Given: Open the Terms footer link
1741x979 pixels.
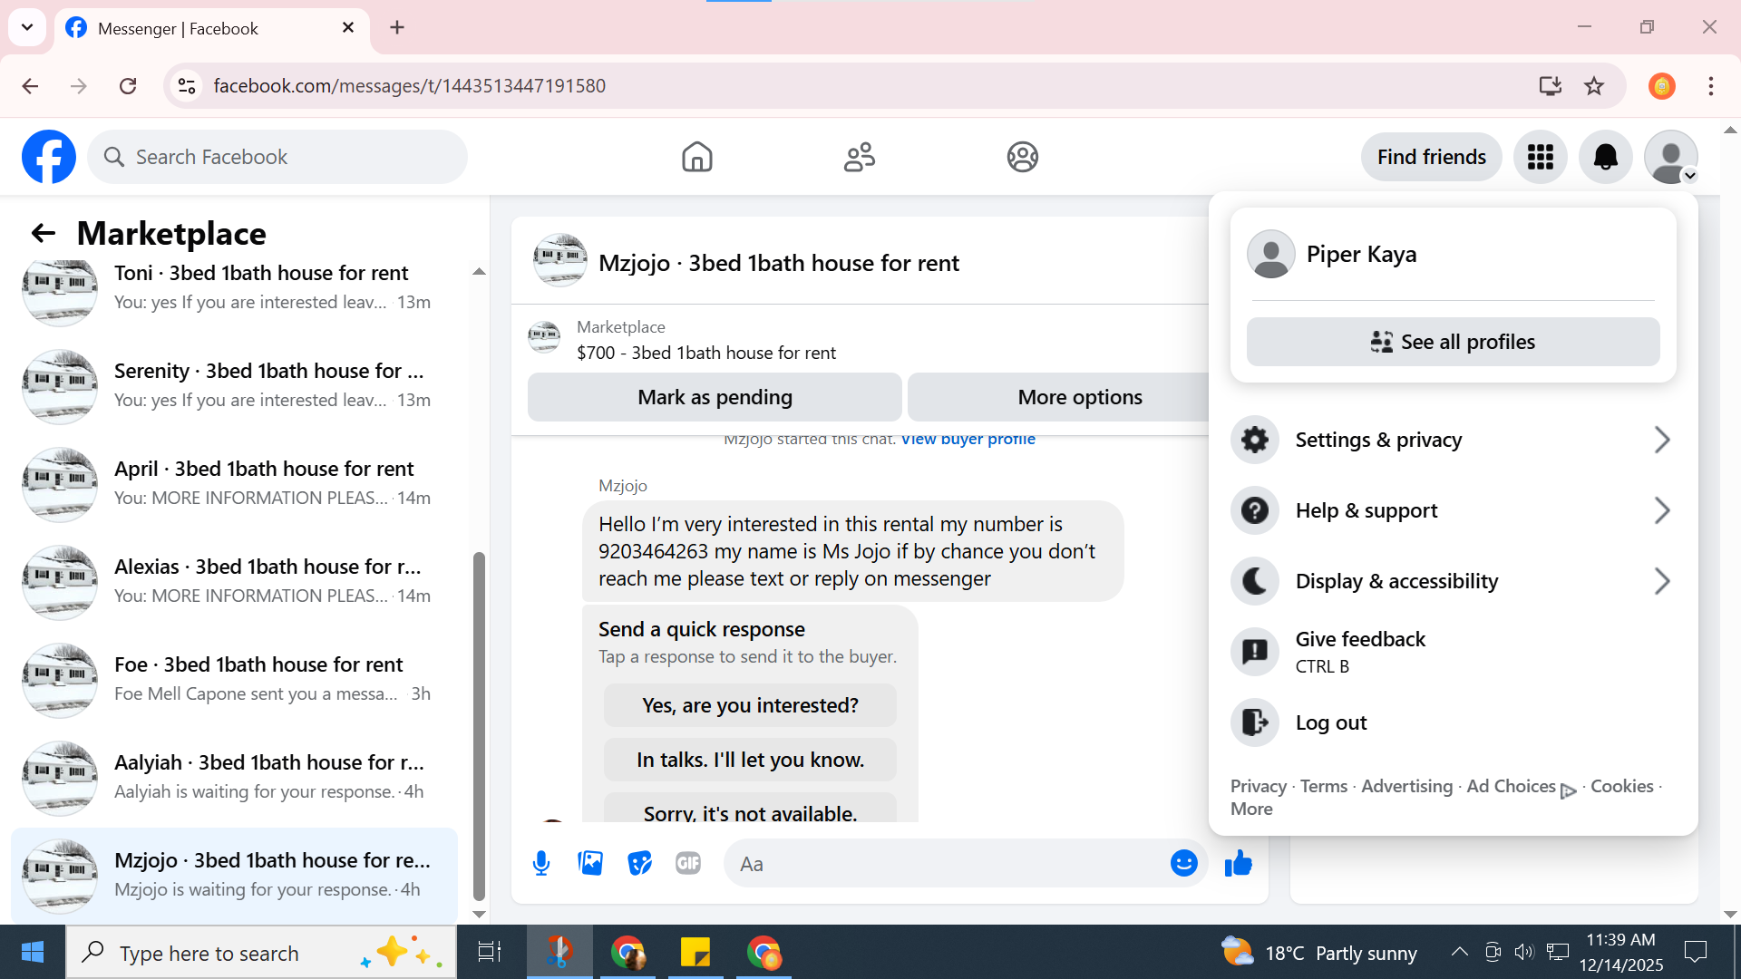Looking at the screenshot, I should coord(1323,786).
